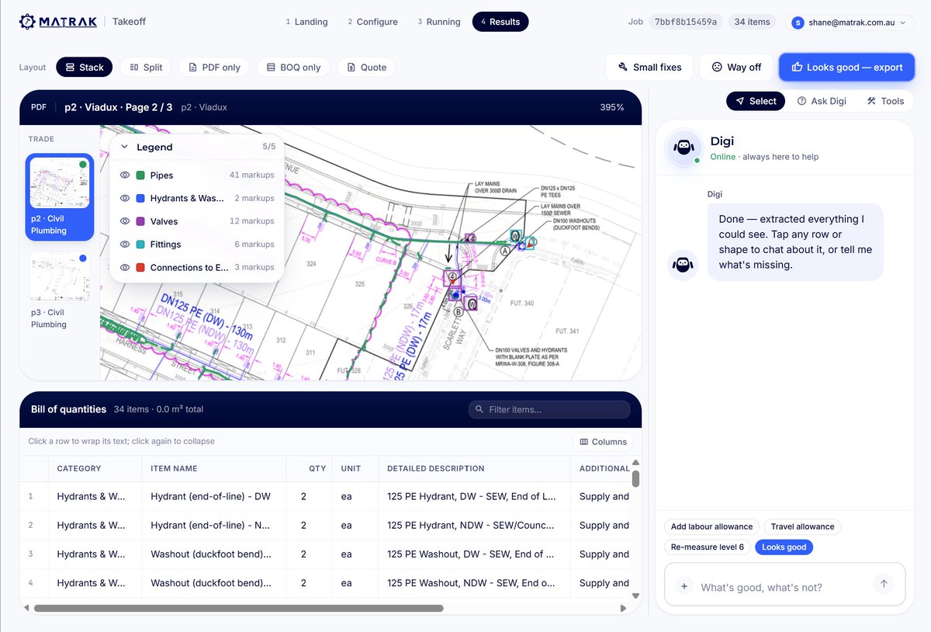Go to step 2 Configure
This screenshot has width=931, height=632.
(x=372, y=22)
